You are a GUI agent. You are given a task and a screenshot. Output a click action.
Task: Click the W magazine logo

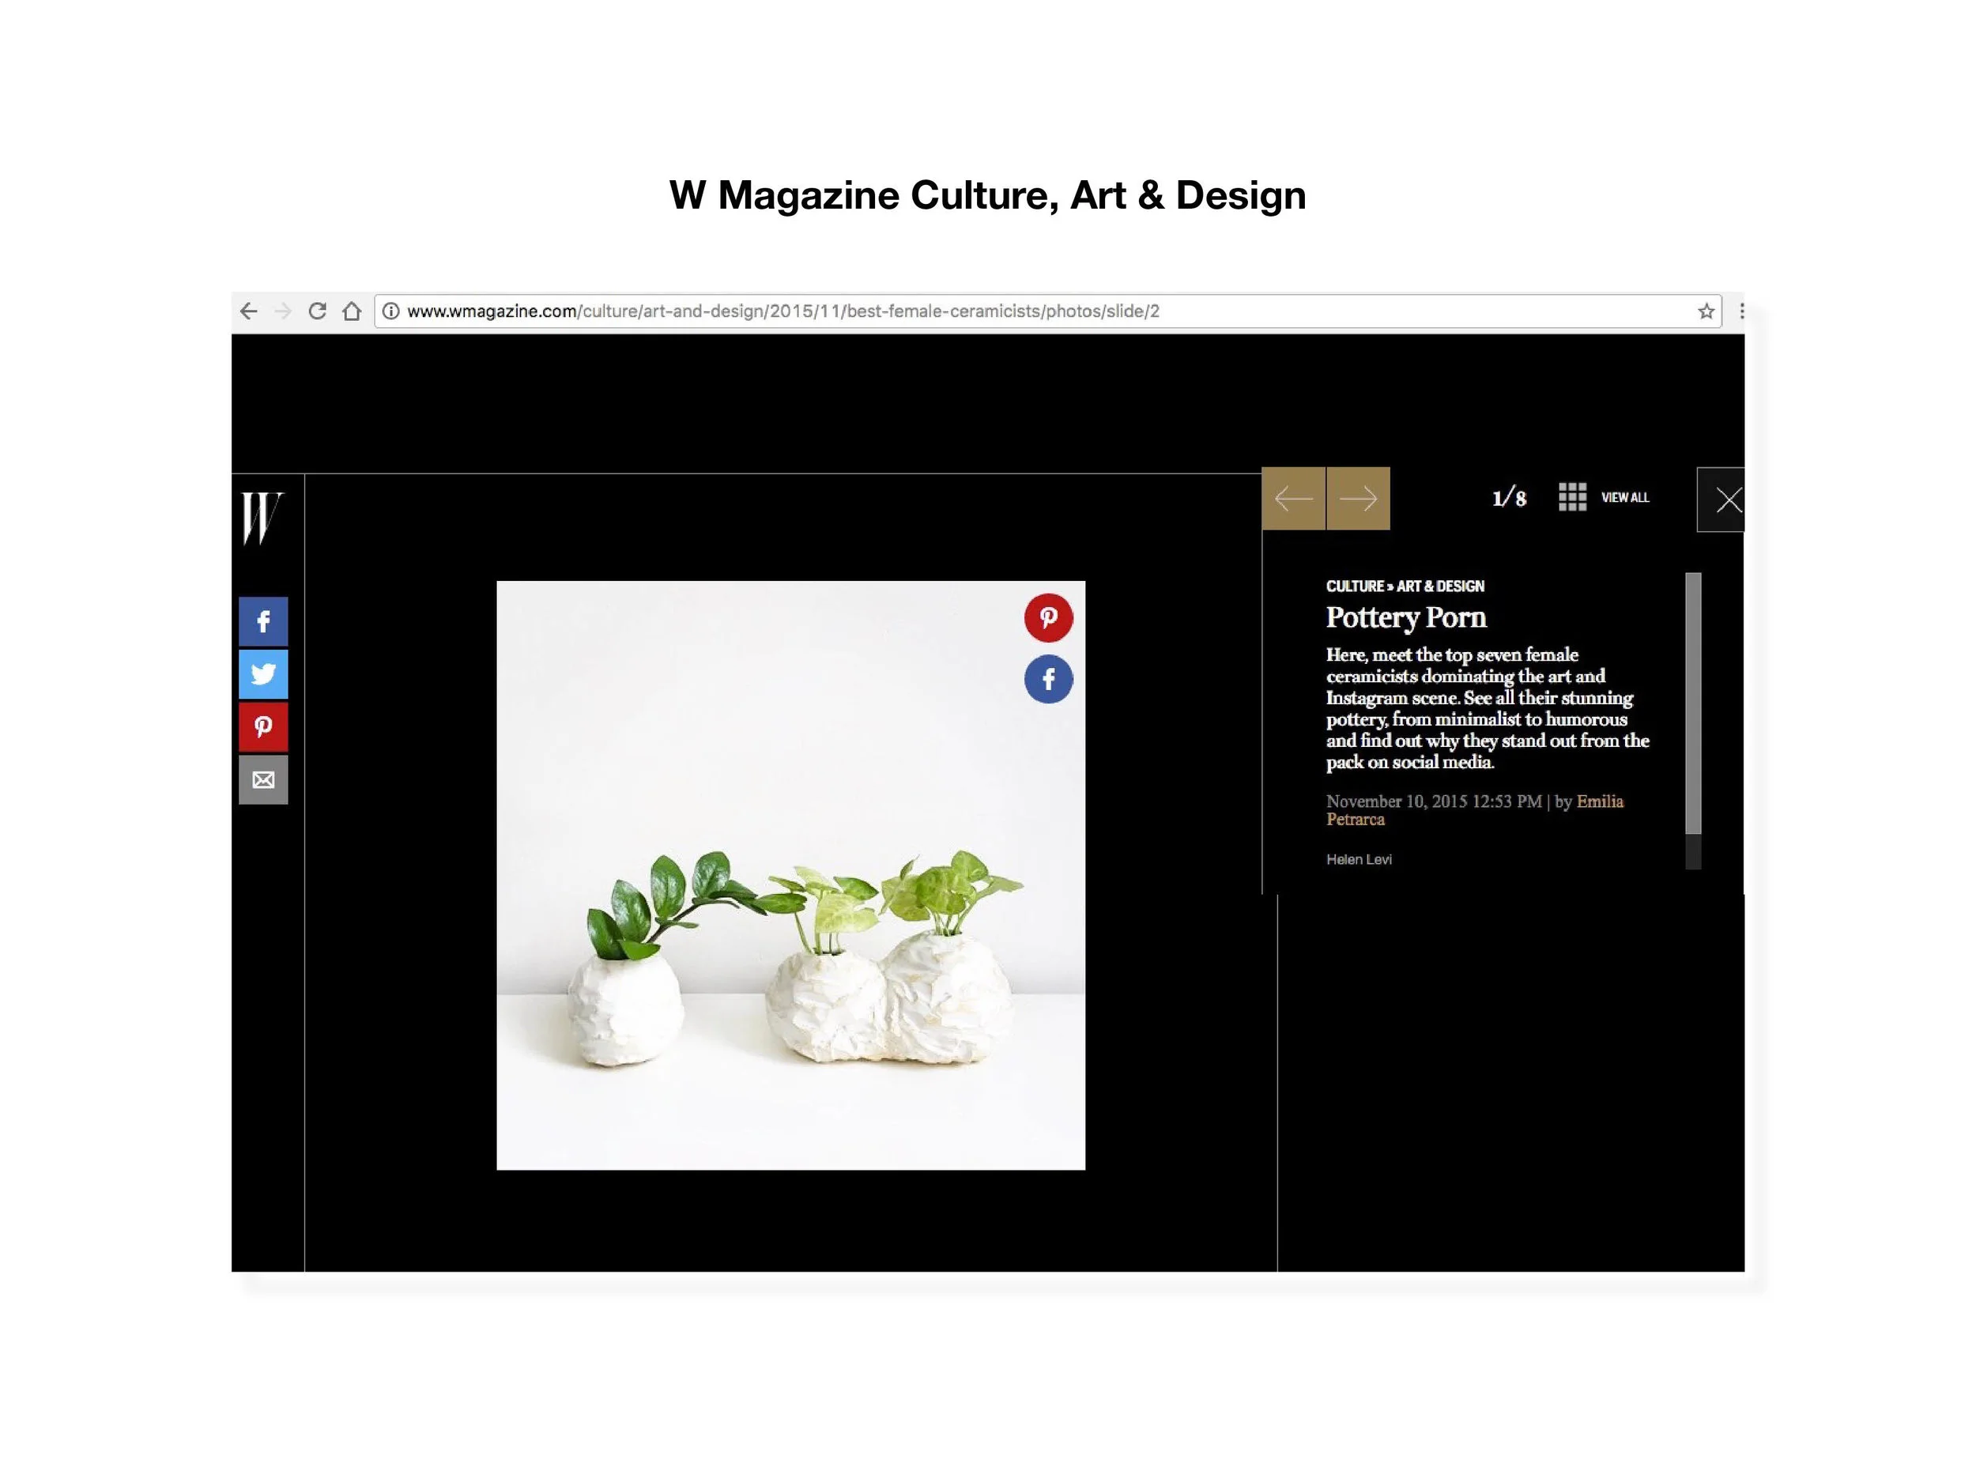click(262, 517)
